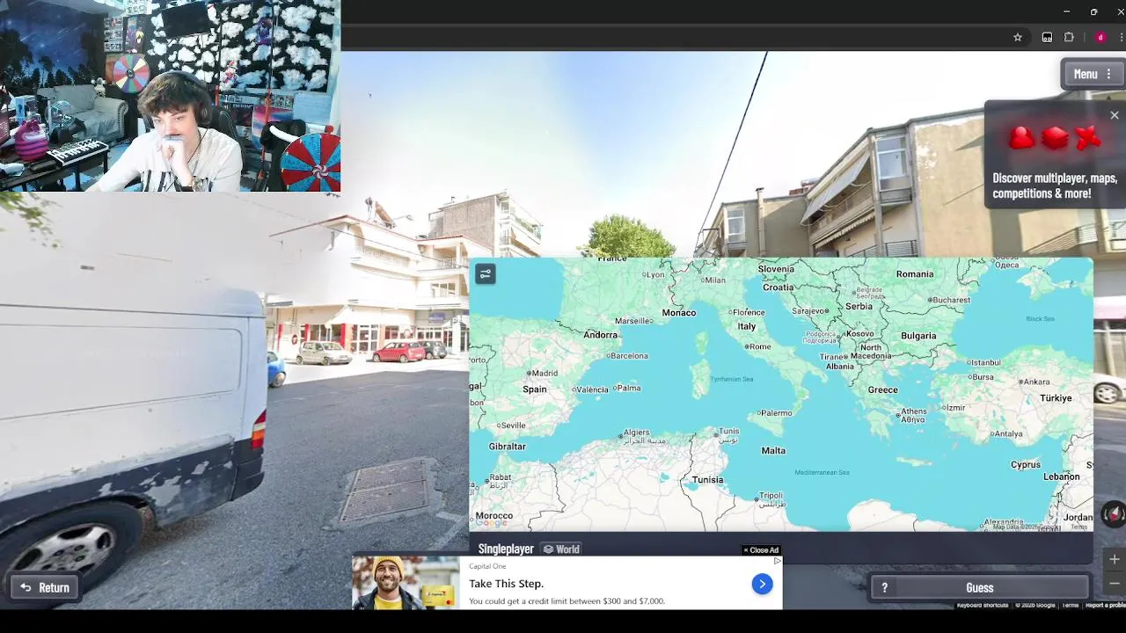The image size is (1126, 633).
Task: Submit the Guess button
Action: pyautogui.click(x=979, y=588)
